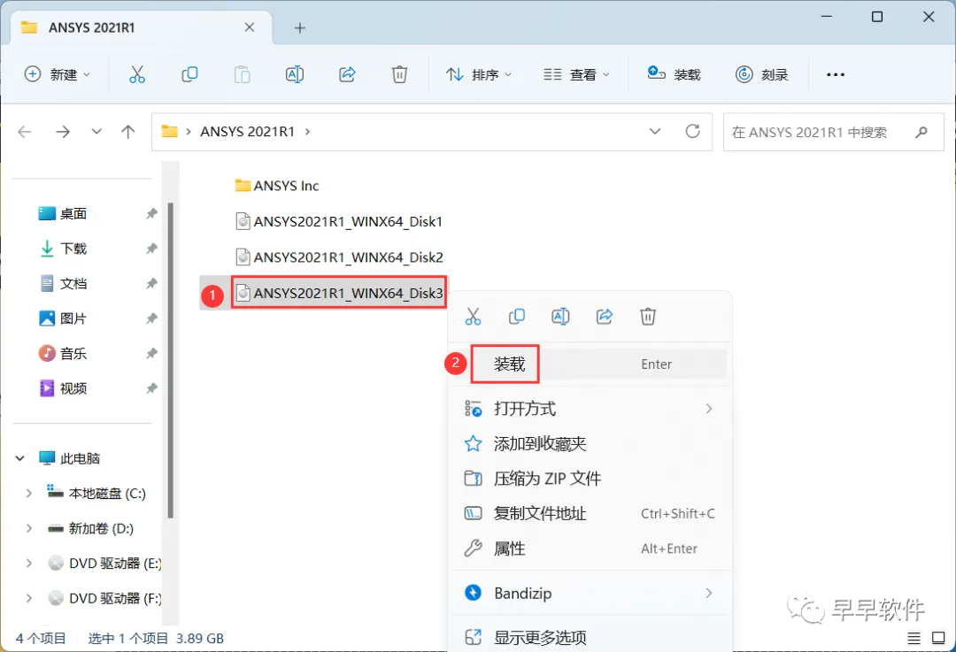Collapse the 此电脑 tree node
The height and width of the screenshot is (652, 956).
click(20, 458)
